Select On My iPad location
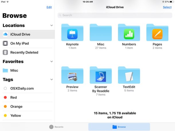 27,43
